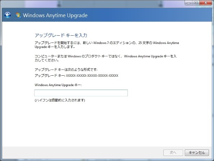Click the Windows Anytime Upgrade キー label
Image resolution: width=214 pixels, height=161 pixels.
pyautogui.click(x=58, y=85)
